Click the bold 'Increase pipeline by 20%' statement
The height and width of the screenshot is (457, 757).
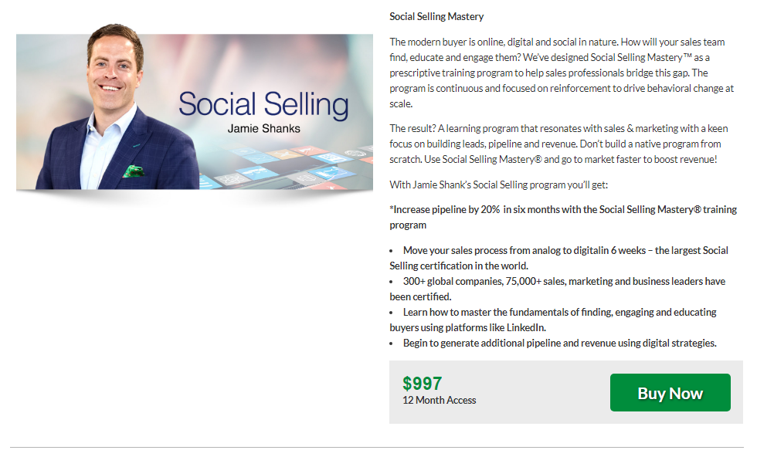tap(562, 217)
